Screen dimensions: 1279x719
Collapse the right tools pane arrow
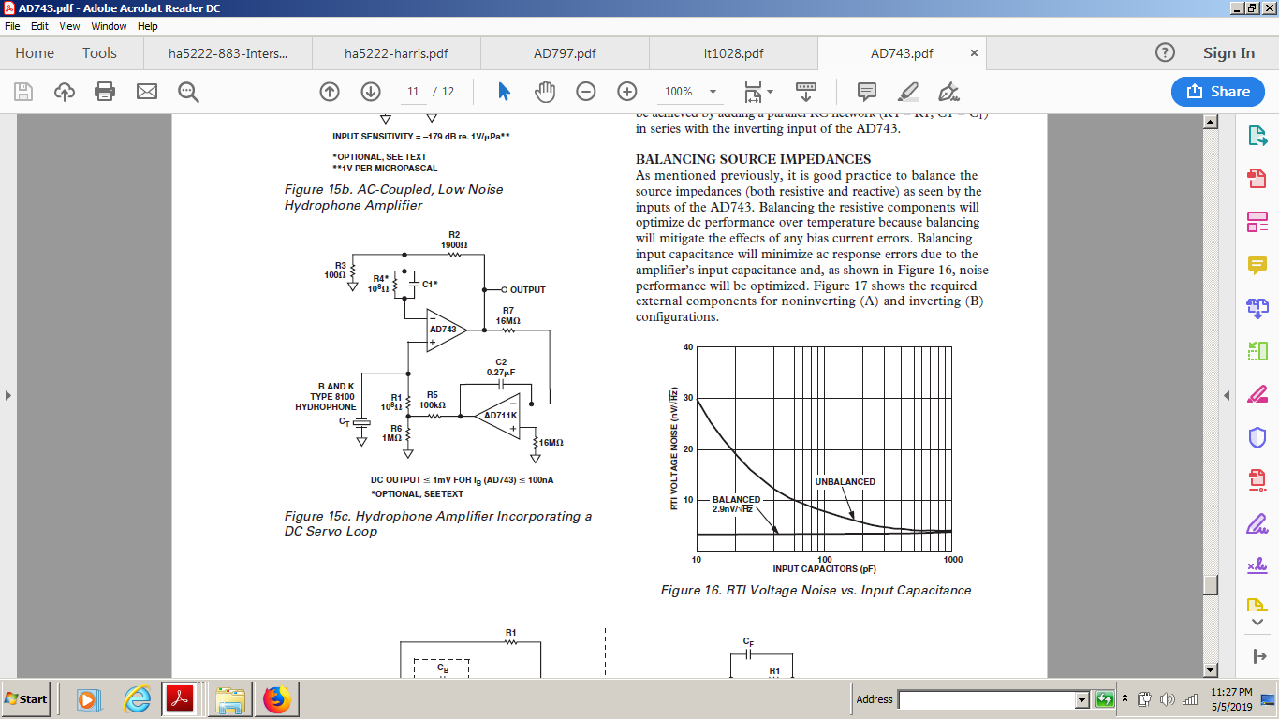click(1228, 395)
